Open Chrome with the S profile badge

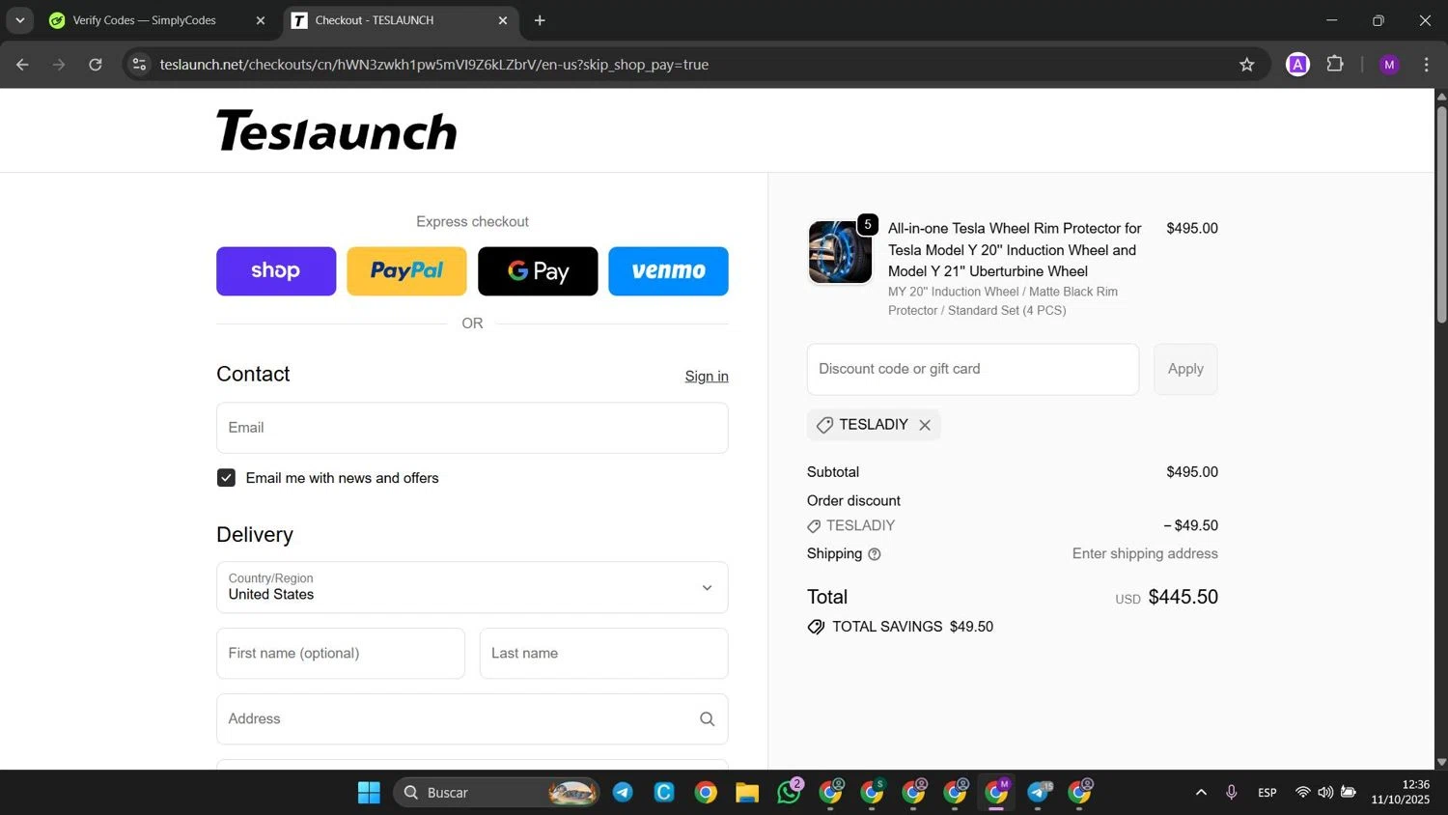(x=873, y=793)
